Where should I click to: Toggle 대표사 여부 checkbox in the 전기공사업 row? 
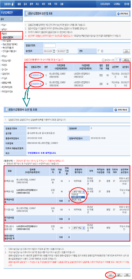coord(114,209)
